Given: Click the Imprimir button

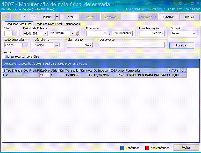Looking at the screenshot, I should coord(189,17).
